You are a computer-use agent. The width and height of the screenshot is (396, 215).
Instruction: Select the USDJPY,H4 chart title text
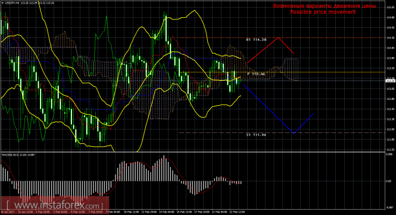11,4
